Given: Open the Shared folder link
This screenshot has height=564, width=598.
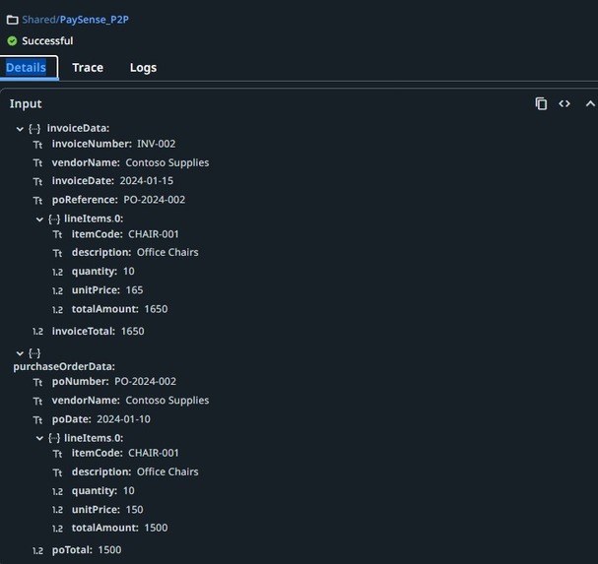Looking at the screenshot, I should (38, 20).
